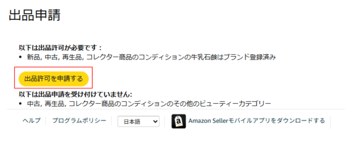The width and height of the screenshot is (345, 141).
Task: Click the bullet point before 新品, 中古
Action: click(21, 57)
